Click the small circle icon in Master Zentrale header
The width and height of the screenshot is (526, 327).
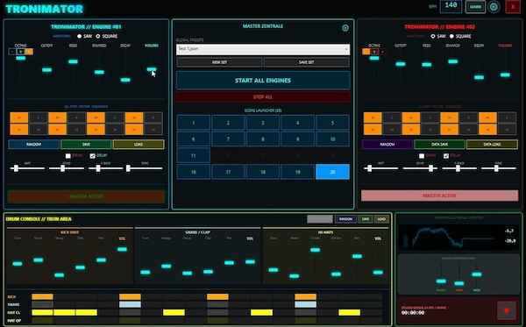345,28
